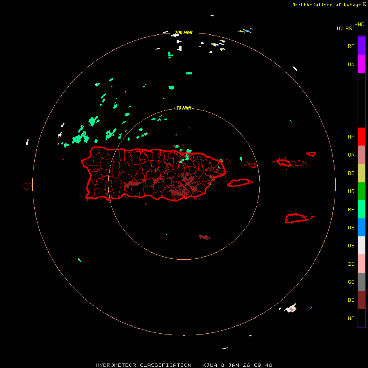Select the GC gray legend swatch
Viewport: 368px width, 368px height.
click(x=361, y=282)
